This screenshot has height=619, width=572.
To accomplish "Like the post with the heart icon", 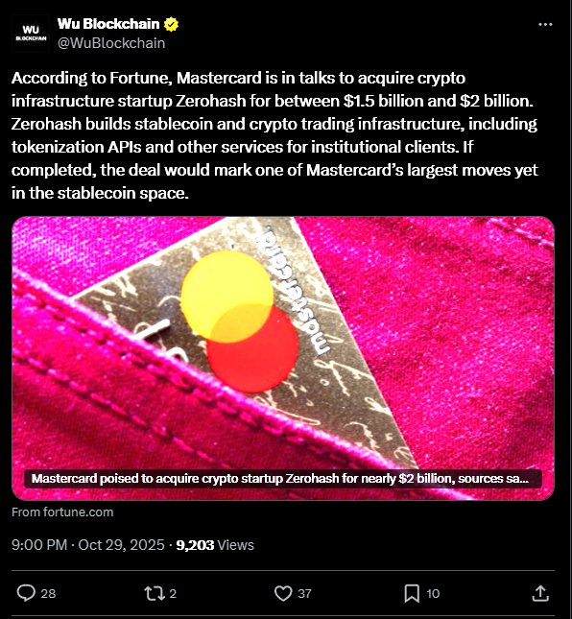I will coord(283,593).
